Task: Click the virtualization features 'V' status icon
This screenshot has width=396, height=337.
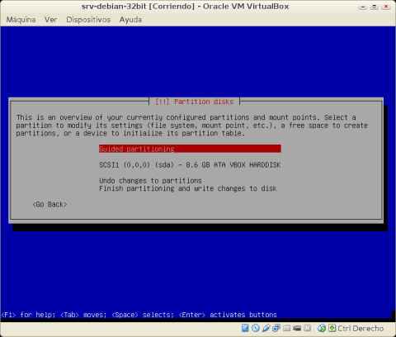Action: pos(307,328)
